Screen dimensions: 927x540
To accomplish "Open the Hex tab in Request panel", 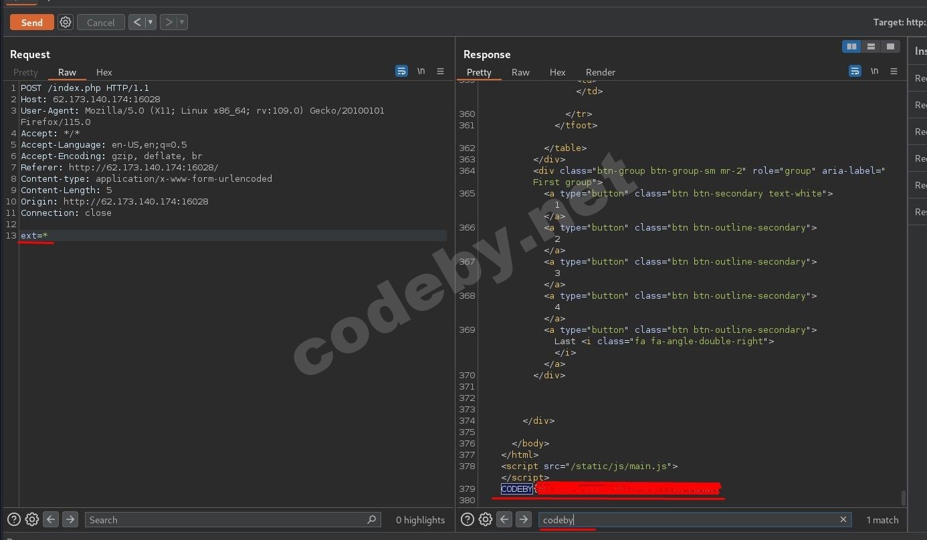I will click(x=104, y=72).
